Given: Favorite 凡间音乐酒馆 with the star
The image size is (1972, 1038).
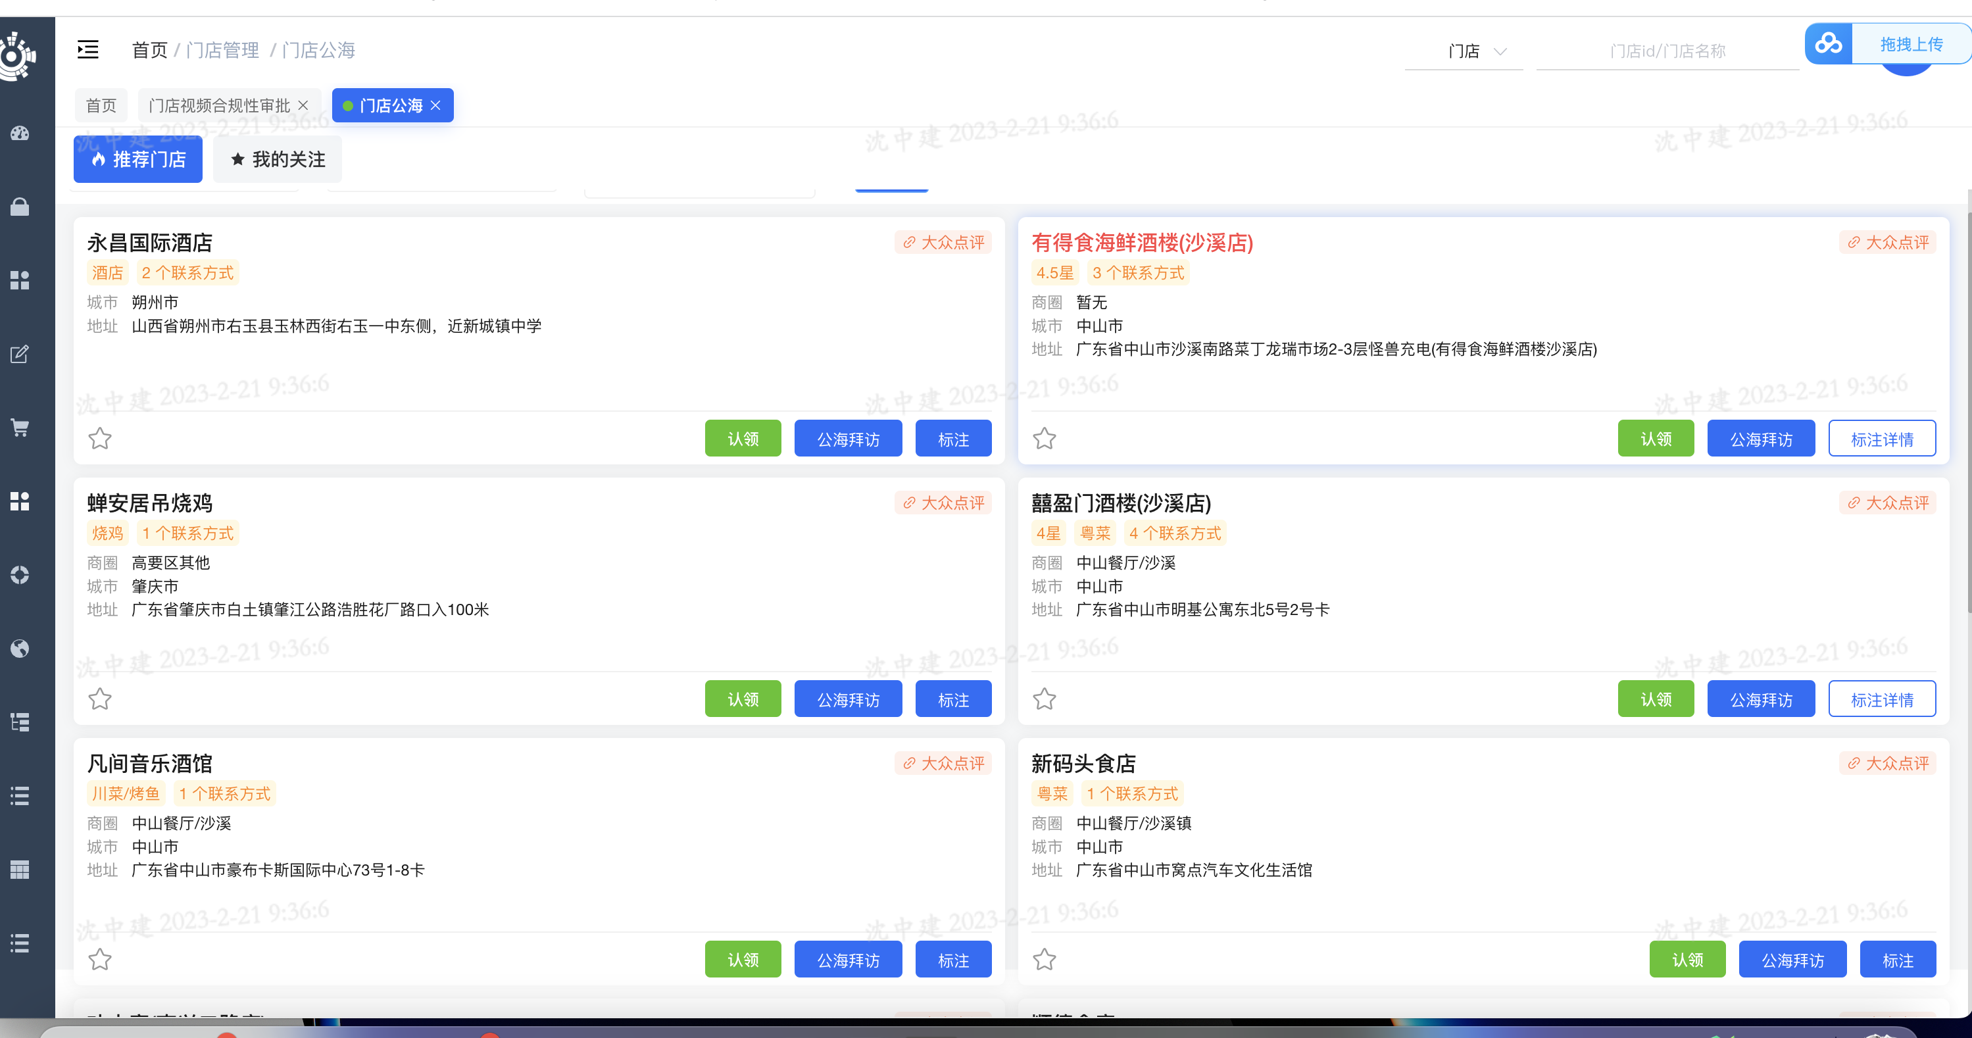Looking at the screenshot, I should (99, 959).
